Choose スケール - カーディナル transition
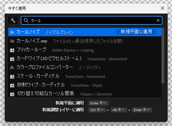This screenshot has height=126, width=172. pyautogui.click(x=85, y=76)
